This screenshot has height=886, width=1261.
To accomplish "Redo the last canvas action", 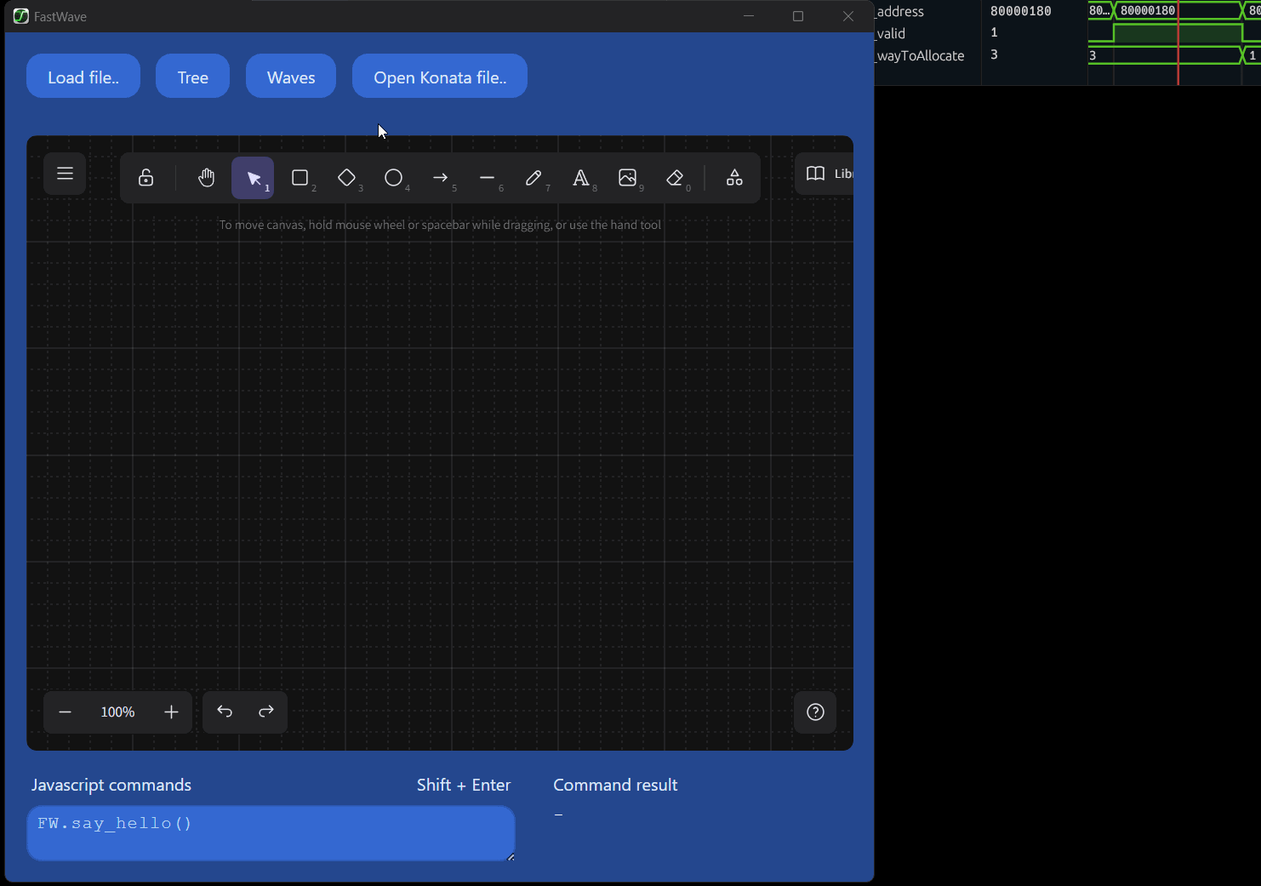I will (x=266, y=712).
